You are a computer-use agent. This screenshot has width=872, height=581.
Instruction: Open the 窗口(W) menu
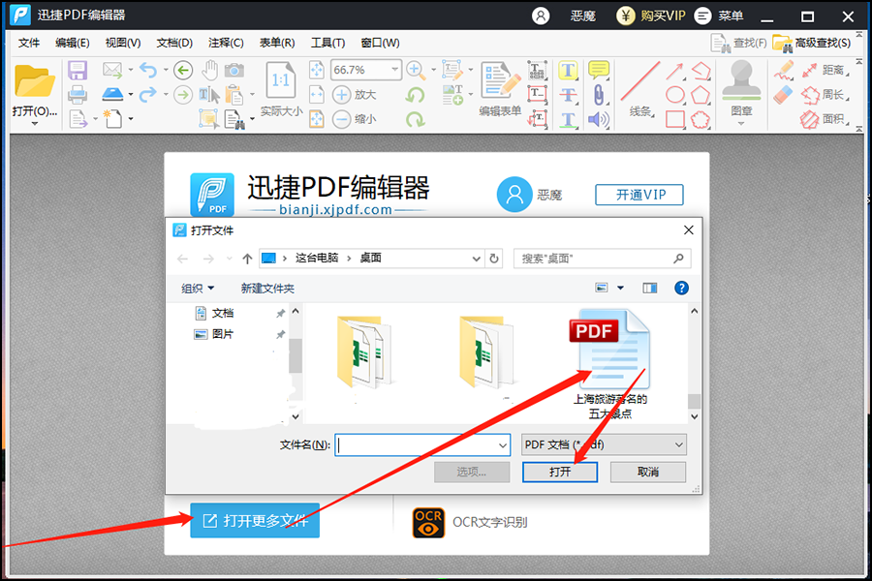tap(380, 43)
